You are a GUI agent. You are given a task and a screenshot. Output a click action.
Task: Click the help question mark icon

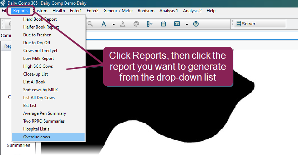tap(196, 24)
